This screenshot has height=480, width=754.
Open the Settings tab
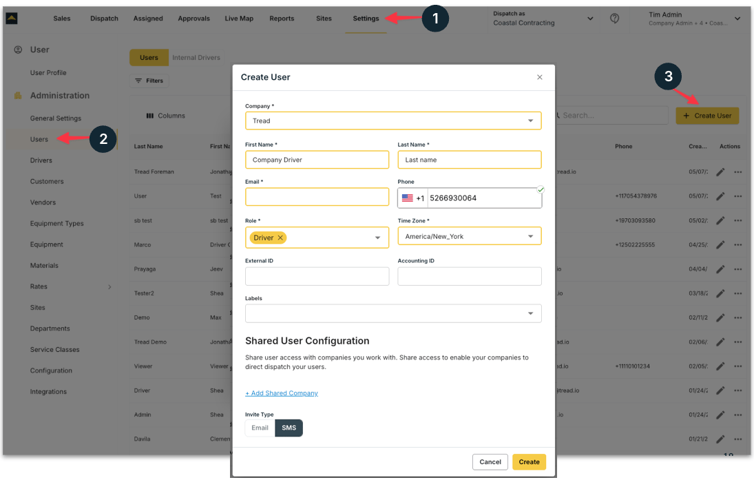(366, 19)
